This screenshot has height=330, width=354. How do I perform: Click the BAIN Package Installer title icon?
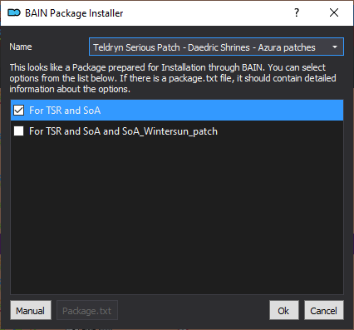(14, 12)
